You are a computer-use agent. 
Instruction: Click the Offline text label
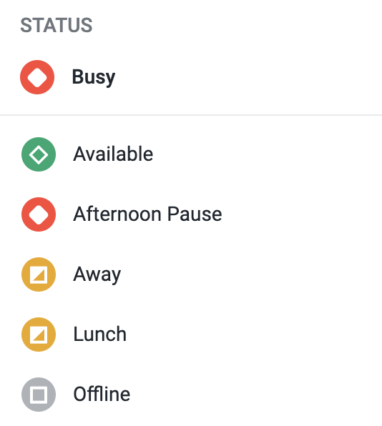pyautogui.click(x=102, y=394)
